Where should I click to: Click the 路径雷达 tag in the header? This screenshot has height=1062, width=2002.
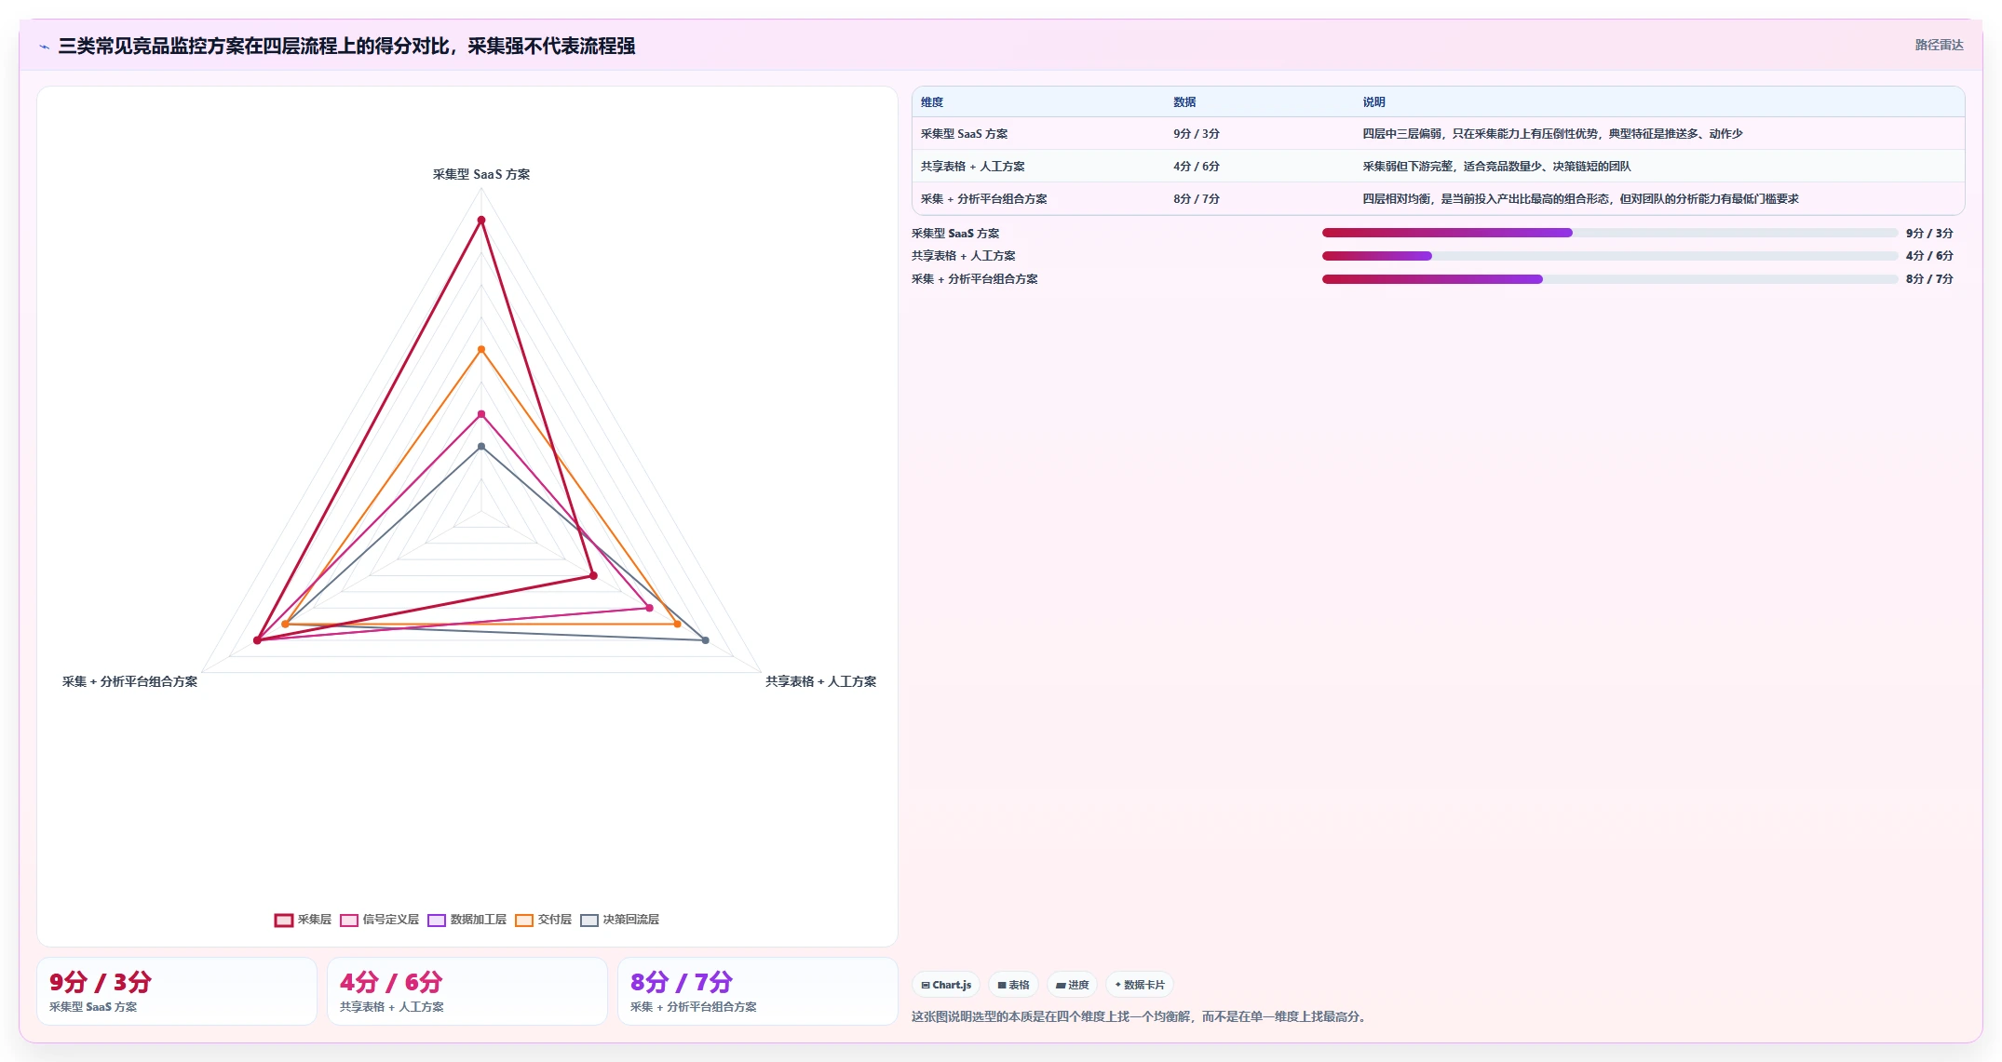pyautogui.click(x=1939, y=45)
